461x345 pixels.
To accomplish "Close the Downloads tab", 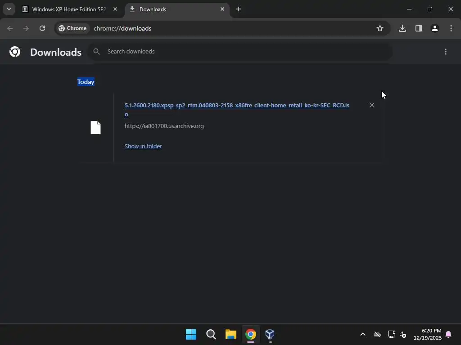I will pyautogui.click(x=222, y=9).
